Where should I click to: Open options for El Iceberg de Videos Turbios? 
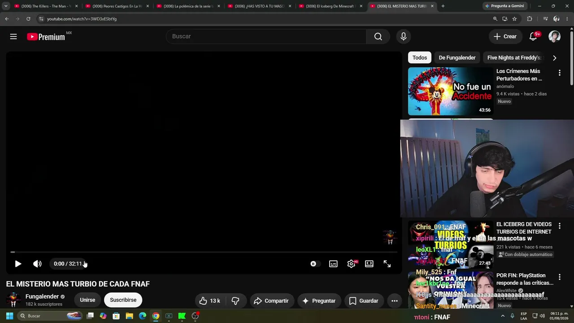(559, 226)
